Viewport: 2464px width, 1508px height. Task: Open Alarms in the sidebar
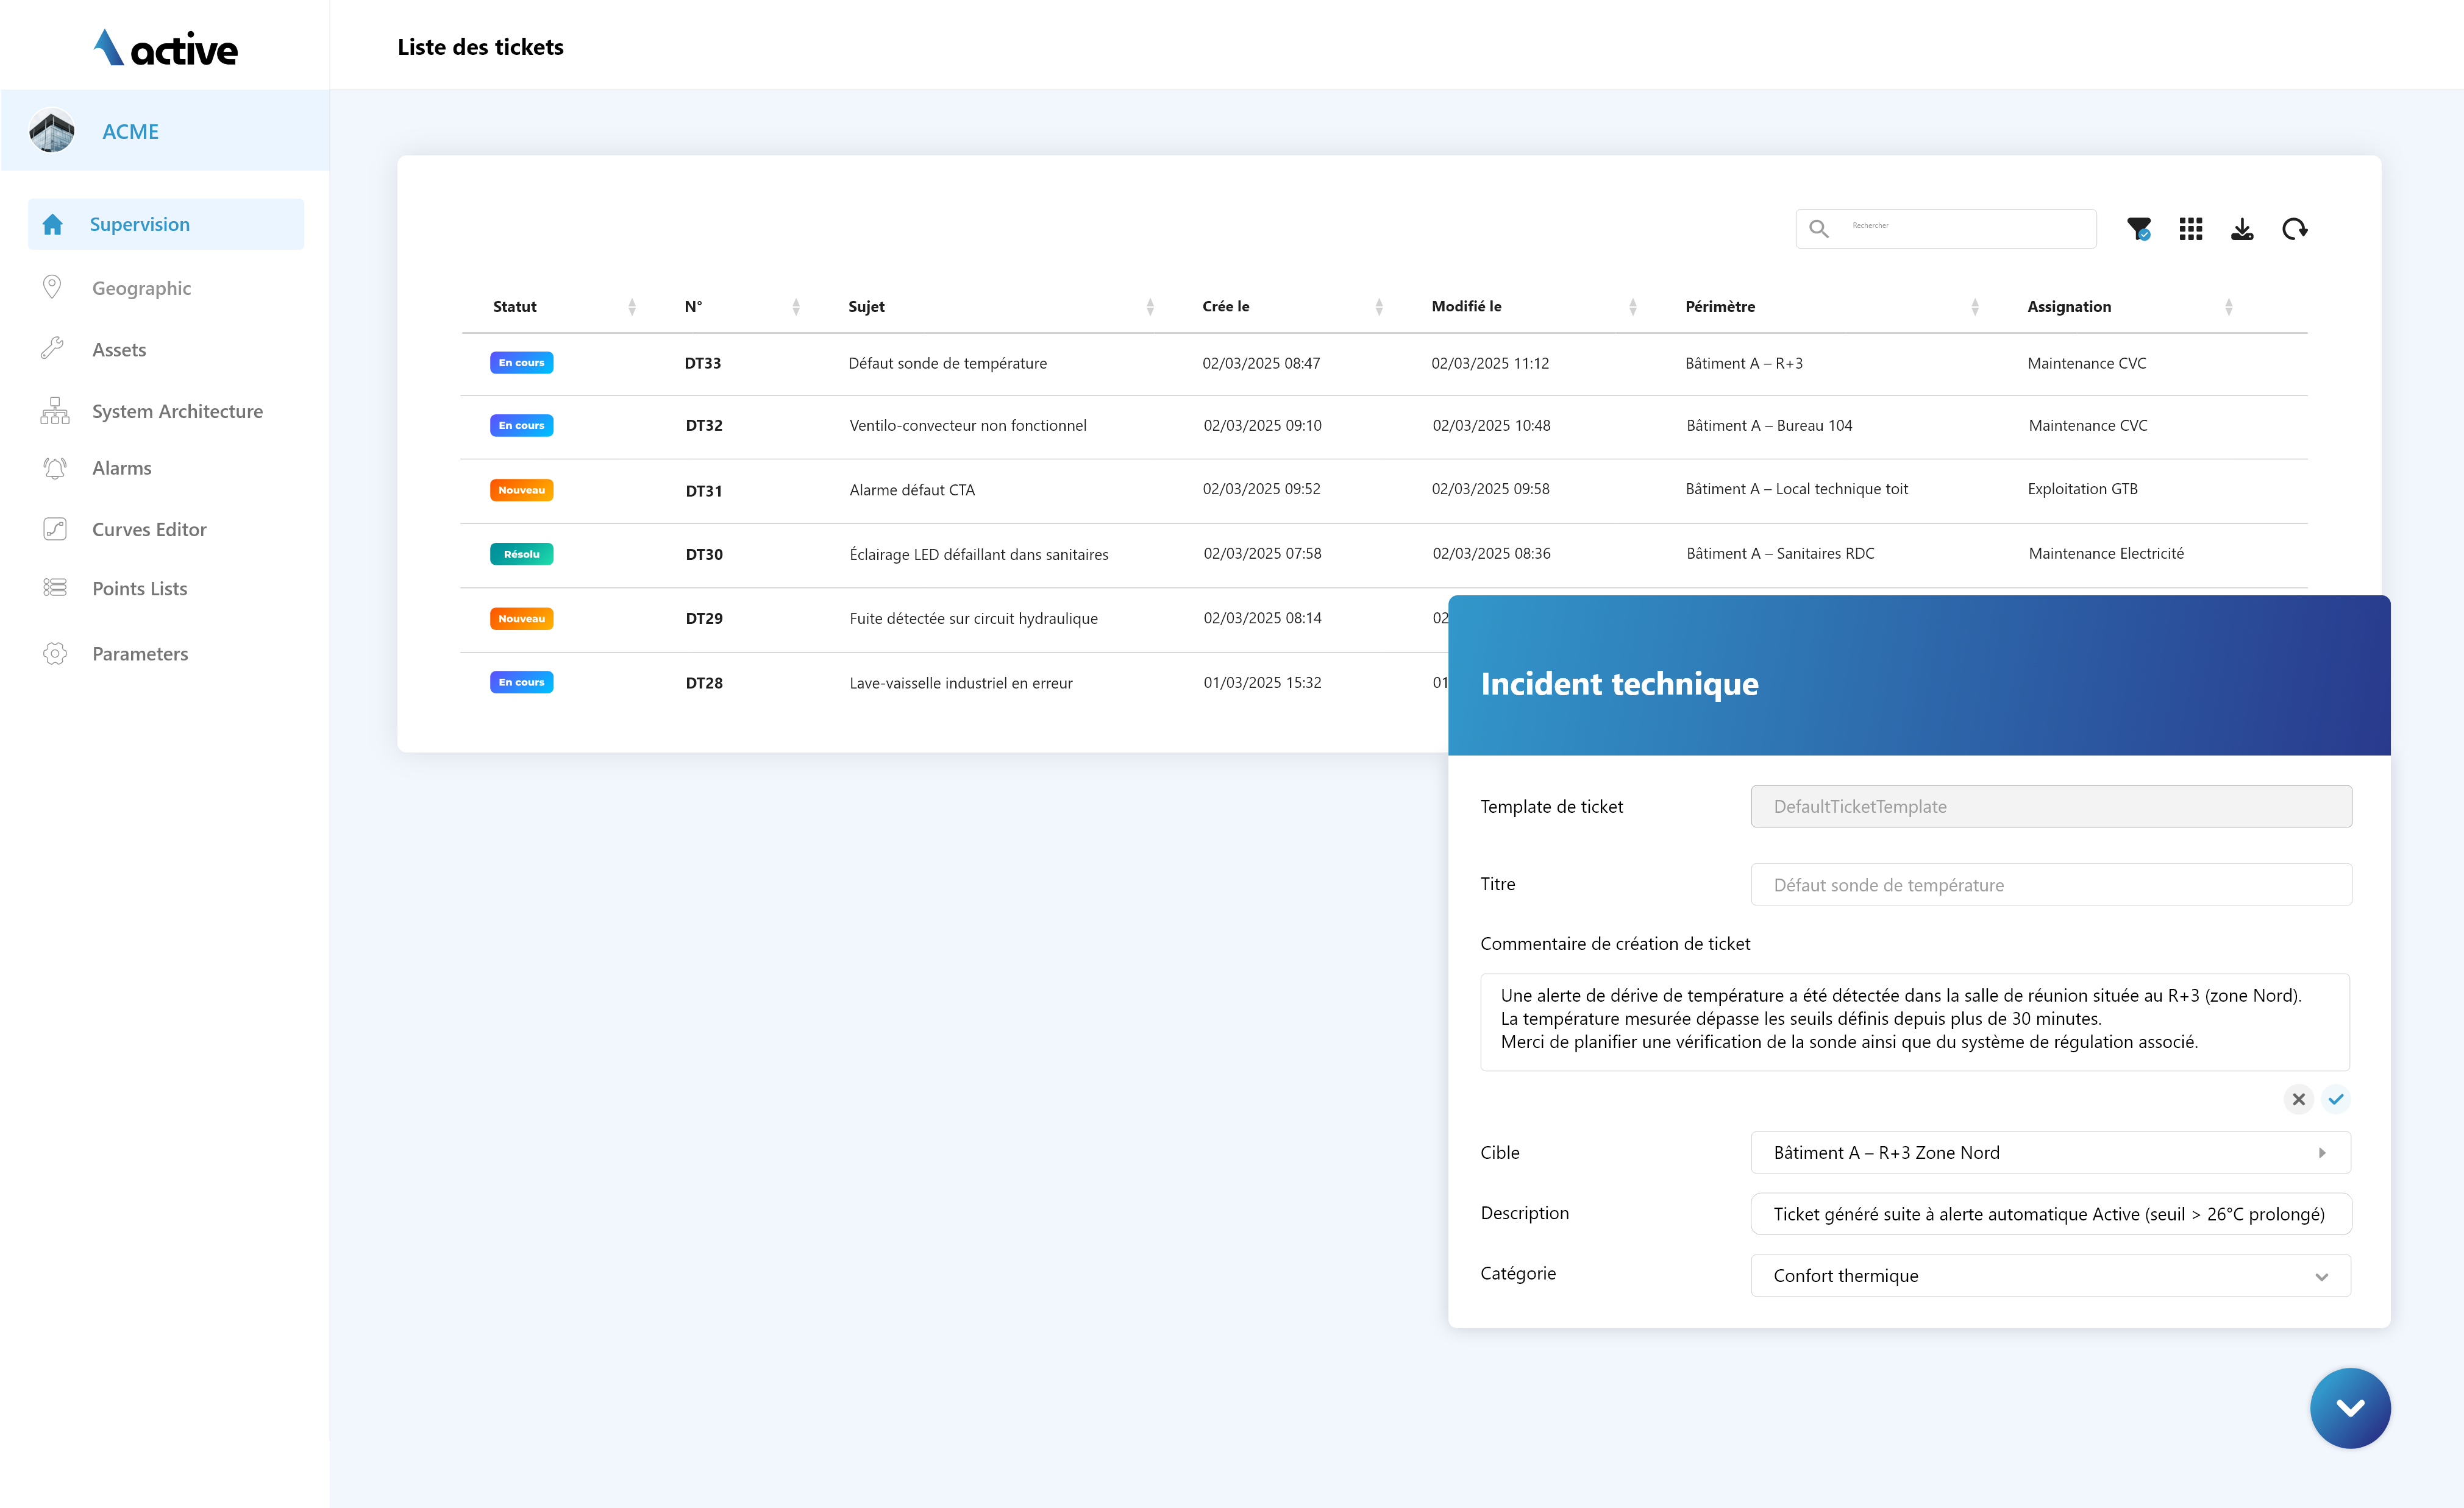coord(121,468)
